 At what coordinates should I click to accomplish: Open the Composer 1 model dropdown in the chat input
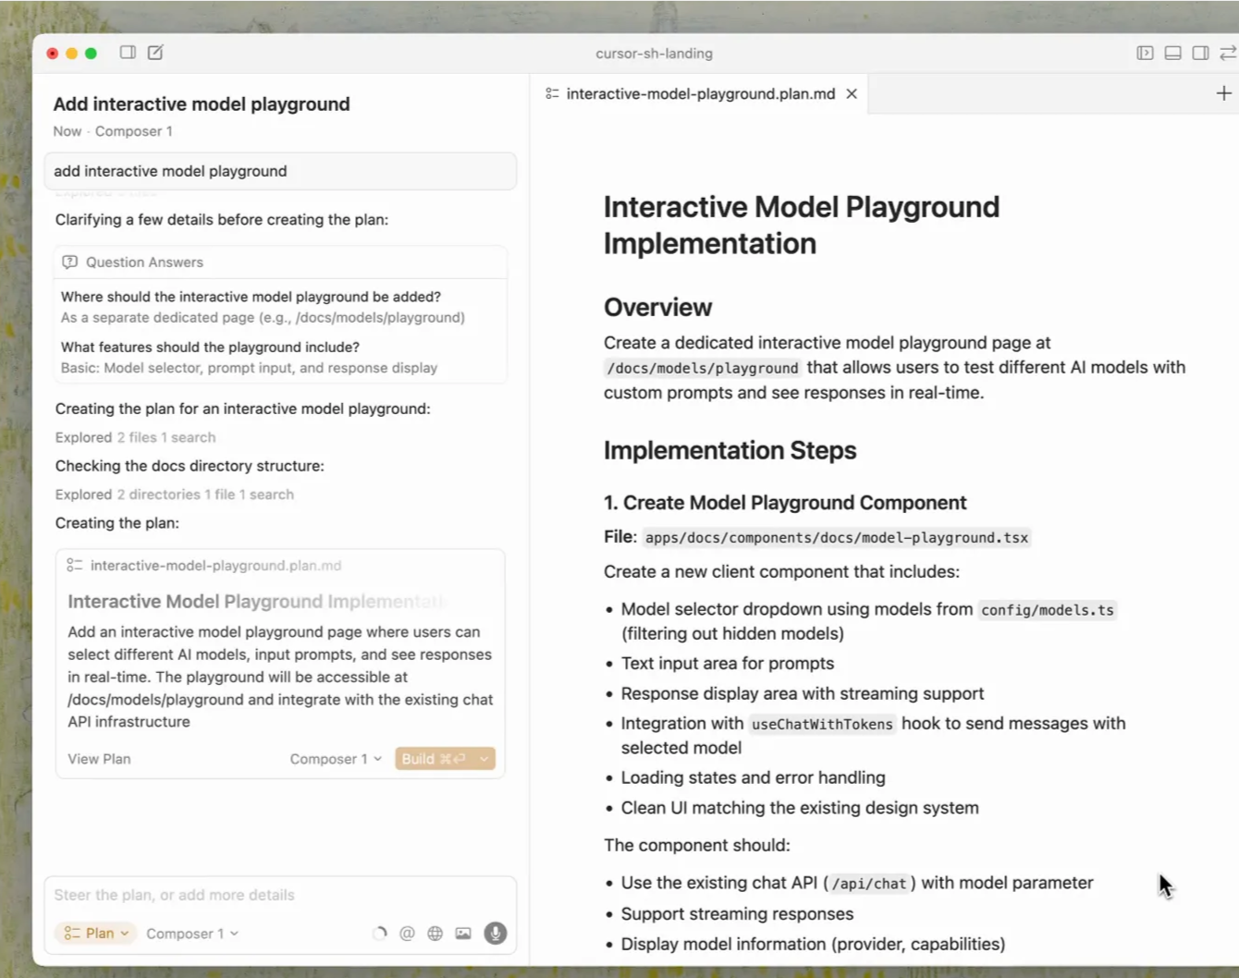[x=192, y=934]
